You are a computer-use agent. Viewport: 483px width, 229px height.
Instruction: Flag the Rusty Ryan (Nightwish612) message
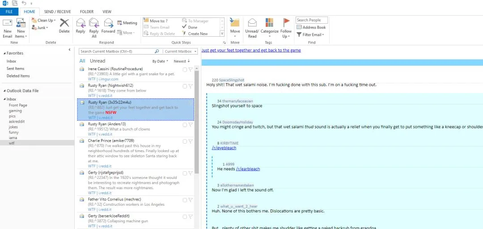[191, 86]
